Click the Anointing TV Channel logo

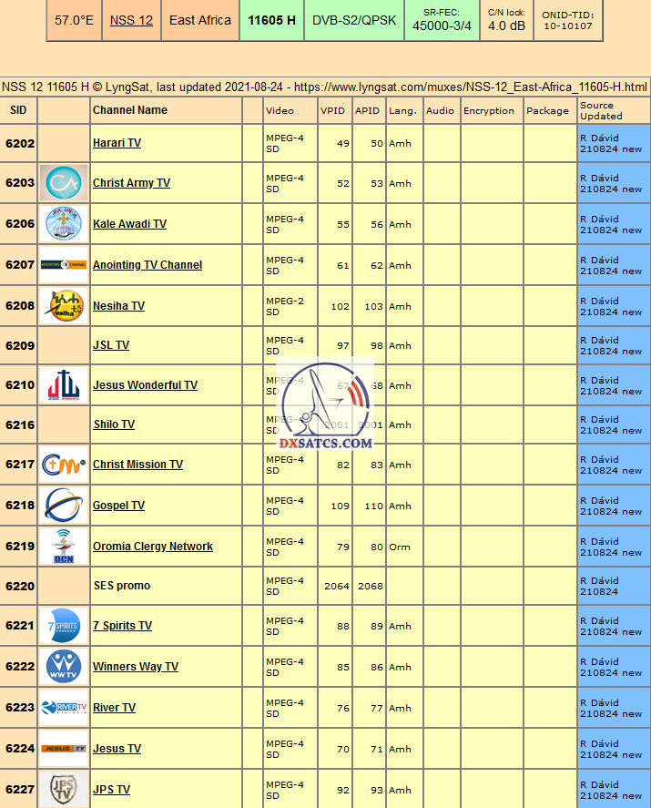click(x=64, y=264)
